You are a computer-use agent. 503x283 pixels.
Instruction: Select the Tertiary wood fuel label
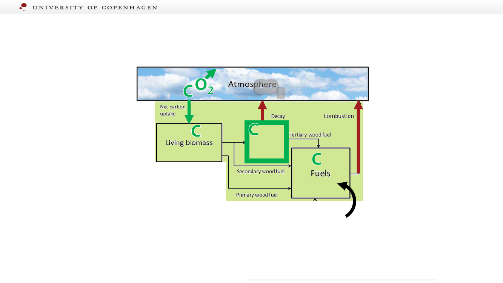click(310, 135)
